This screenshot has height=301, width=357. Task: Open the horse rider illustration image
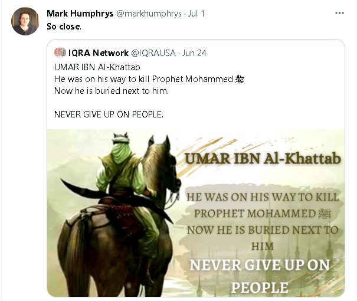(x=196, y=213)
